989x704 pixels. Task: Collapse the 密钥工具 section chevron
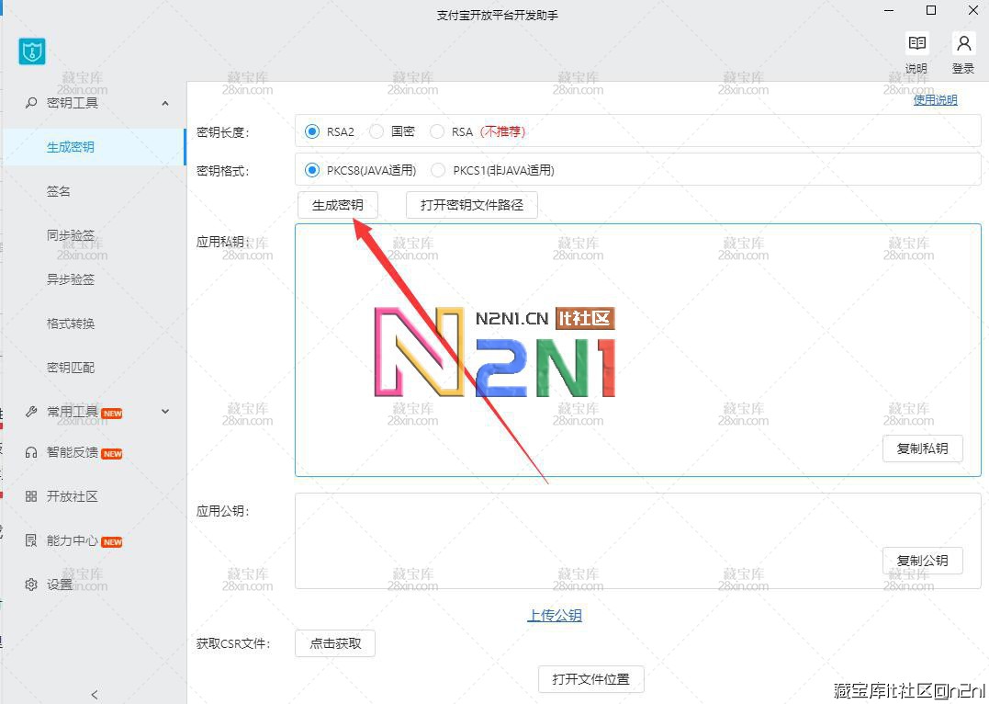pyautogui.click(x=165, y=103)
